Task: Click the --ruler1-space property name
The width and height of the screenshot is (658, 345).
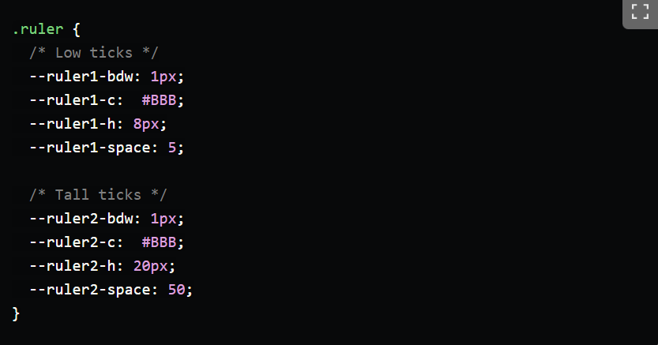Action: 90,148
